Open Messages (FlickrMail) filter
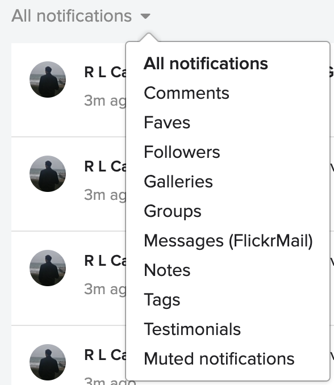Image resolution: width=334 pixels, height=385 pixels. [228, 241]
